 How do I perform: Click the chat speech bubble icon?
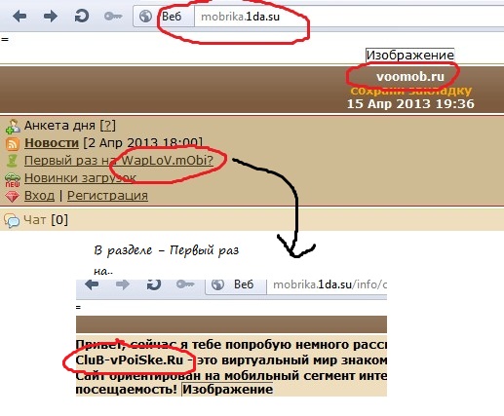point(12,221)
